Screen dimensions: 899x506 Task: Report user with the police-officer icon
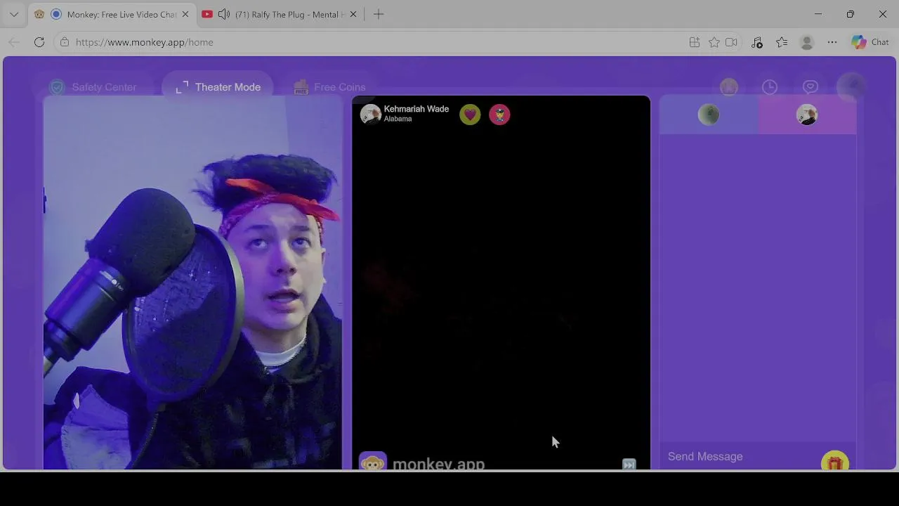point(499,115)
